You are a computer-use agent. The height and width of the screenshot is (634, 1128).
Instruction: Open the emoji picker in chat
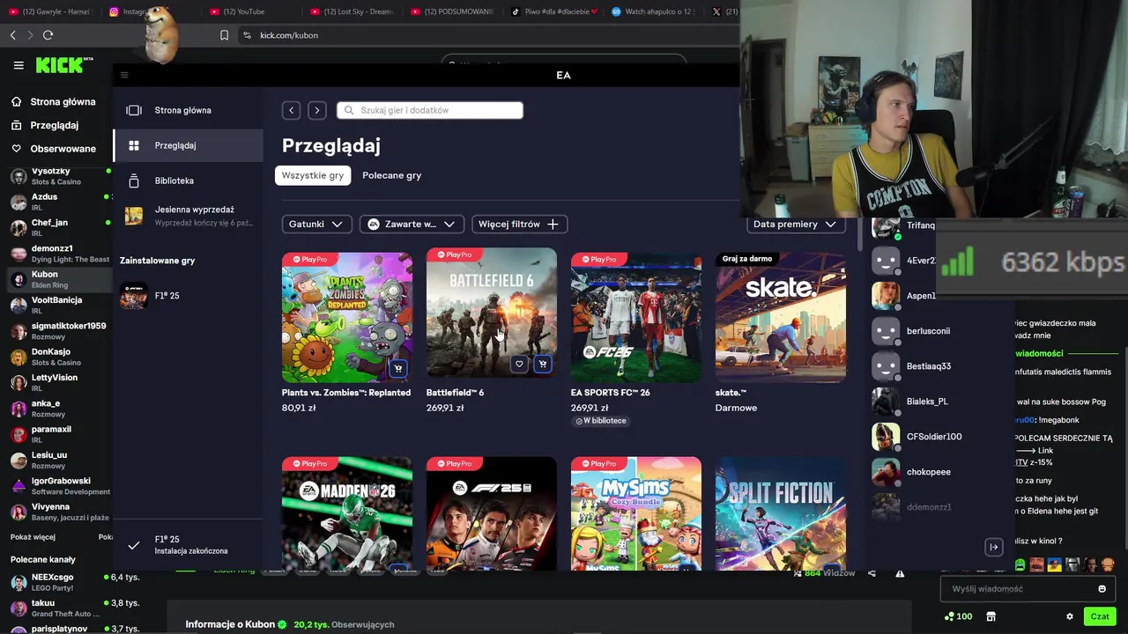click(1102, 588)
